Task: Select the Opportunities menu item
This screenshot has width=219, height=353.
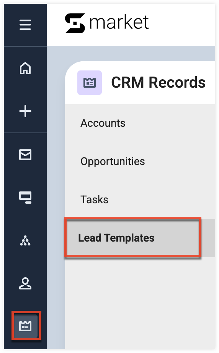Action: 113,162
